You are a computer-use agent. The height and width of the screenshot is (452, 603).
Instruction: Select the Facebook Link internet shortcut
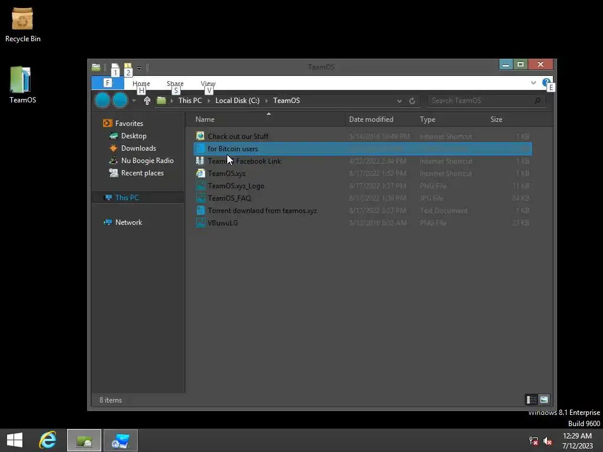coord(363,161)
